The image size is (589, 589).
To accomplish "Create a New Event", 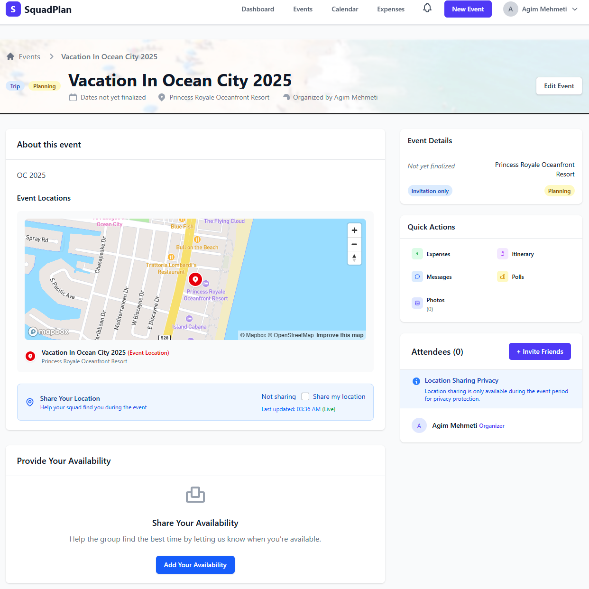I will 468,9.
